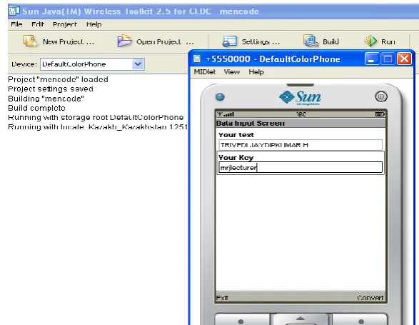Click the 'Running with storage root' log line

click(96, 117)
